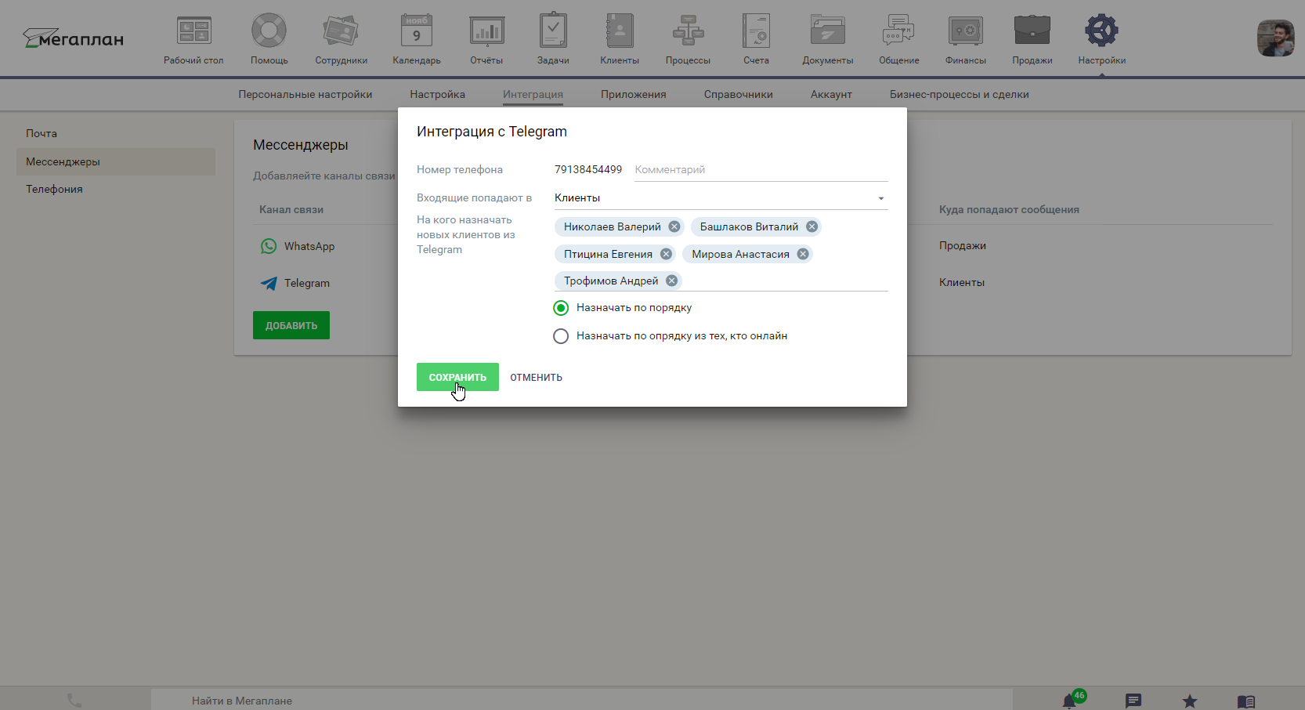The height and width of the screenshot is (710, 1305).
Task: Remove Башлаков Виталий from assignees
Action: coord(812,226)
